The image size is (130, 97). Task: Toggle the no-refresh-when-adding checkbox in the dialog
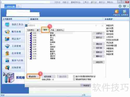(74, 79)
